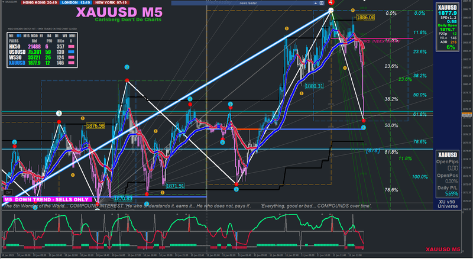The image size is (473, 259).
Task: Click the cyan 100.0% Fibonacci label
Action: click(420, 177)
